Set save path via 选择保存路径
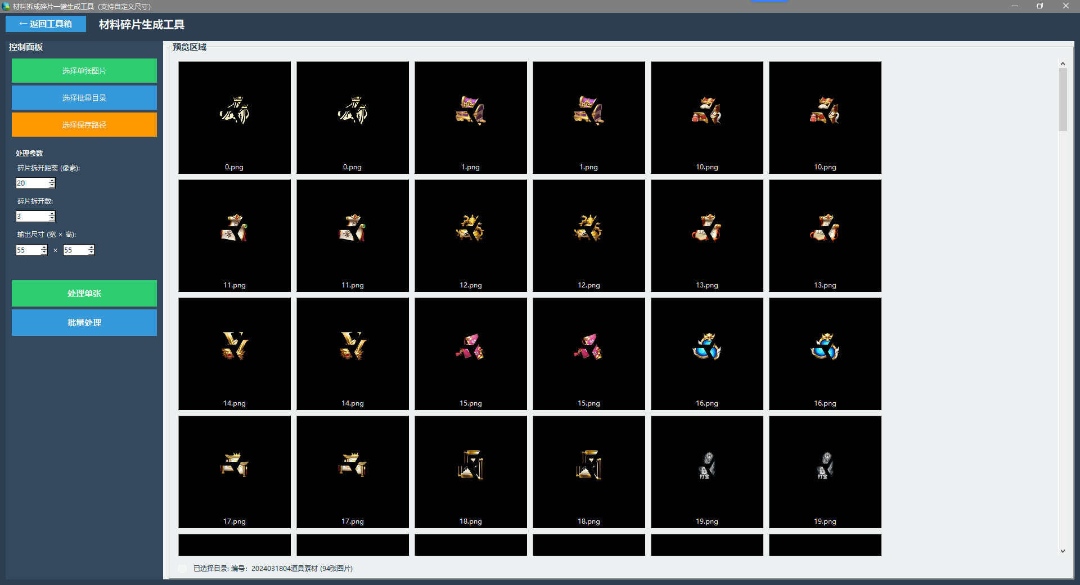Screen dimensions: 1080x585 click(x=84, y=124)
